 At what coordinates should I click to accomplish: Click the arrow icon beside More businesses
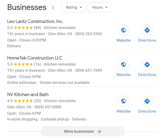99,132
